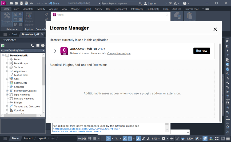Click the workspace switching gear icon
This screenshot has height=142, width=231.
[164, 139]
